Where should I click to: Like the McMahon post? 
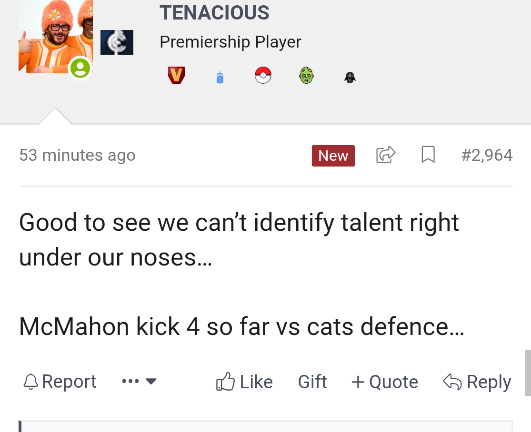(244, 382)
